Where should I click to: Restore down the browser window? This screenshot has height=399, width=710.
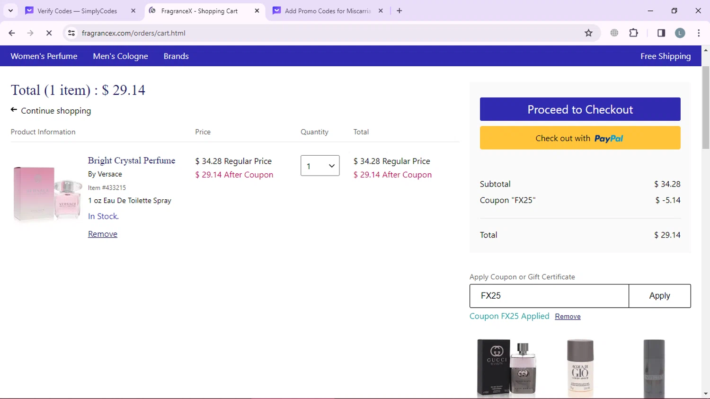pos(674,10)
